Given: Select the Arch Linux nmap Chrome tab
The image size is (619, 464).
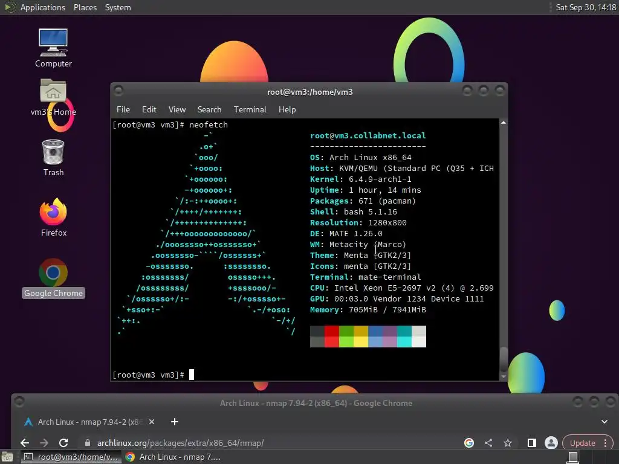Looking at the screenshot, I should [90, 422].
